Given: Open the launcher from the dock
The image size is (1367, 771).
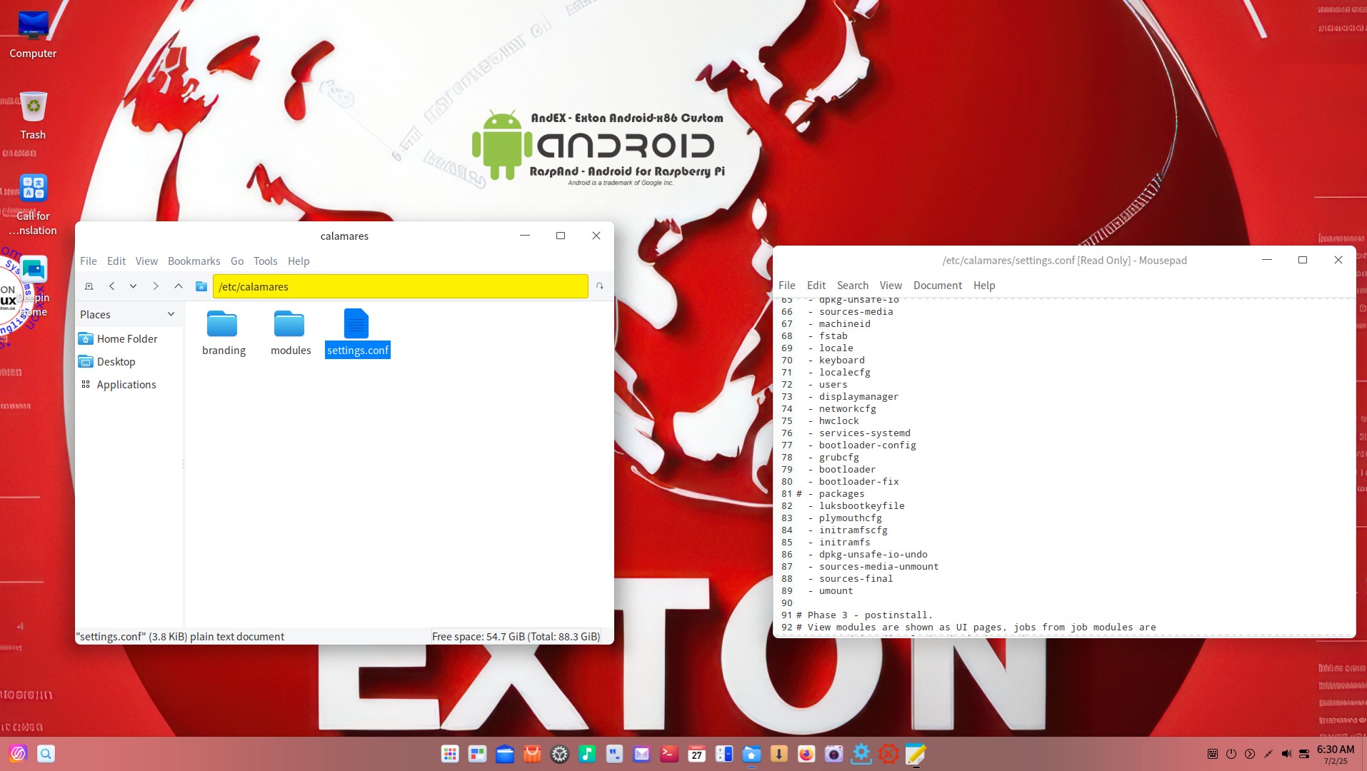Looking at the screenshot, I should [18, 754].
